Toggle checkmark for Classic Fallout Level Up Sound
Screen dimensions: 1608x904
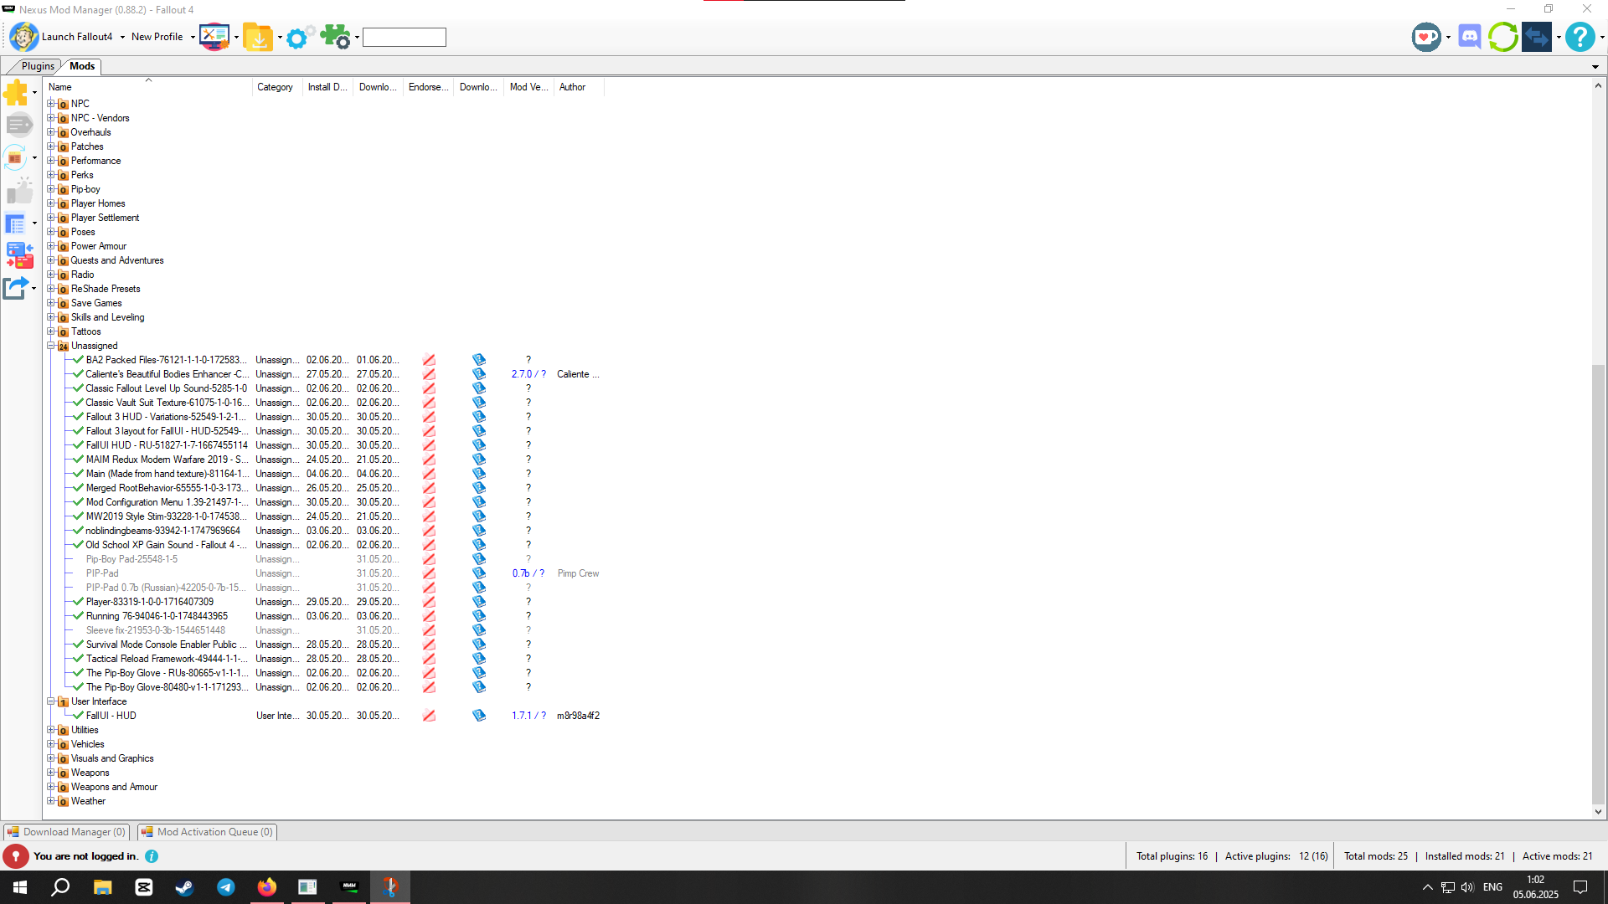click(x=78, y=388)
